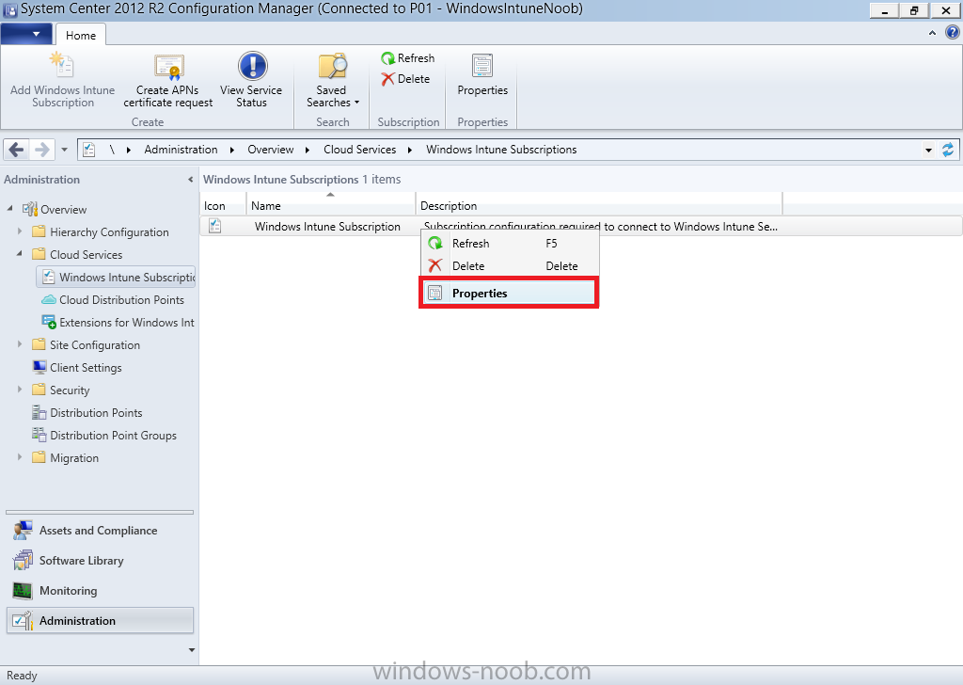This screenshot has height=685, width=963.
Task: Click Cloud Services in the breadcrumb path
Action: click(x=359, y=150)
